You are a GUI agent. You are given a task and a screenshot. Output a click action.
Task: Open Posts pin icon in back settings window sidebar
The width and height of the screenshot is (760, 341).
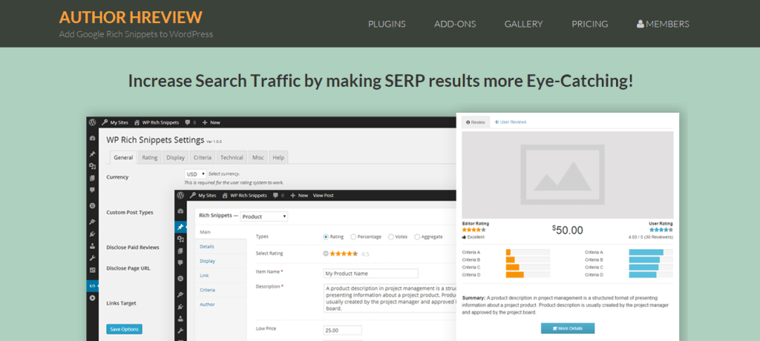(x=93, y=154)
